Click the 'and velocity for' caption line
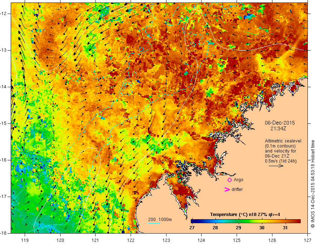This screenshot has height=244, width=315. coord(280,151)
